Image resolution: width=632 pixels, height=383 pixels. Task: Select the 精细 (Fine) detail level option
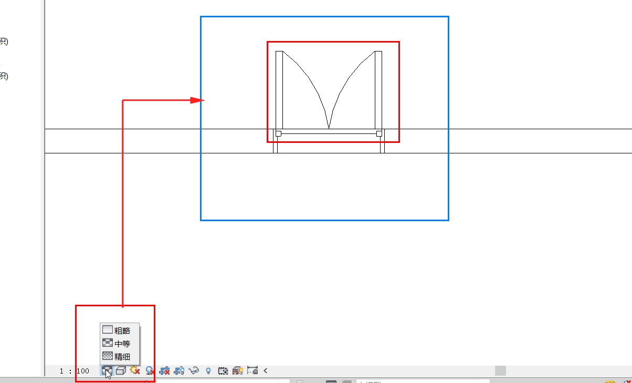pos(117,356)
